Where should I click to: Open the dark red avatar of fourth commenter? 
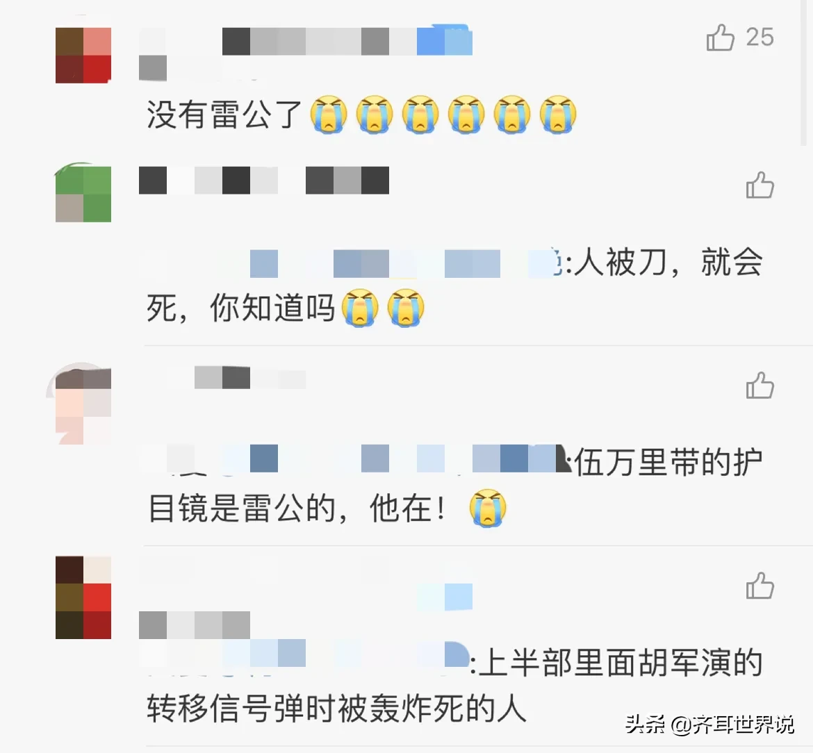click(83, 597)
